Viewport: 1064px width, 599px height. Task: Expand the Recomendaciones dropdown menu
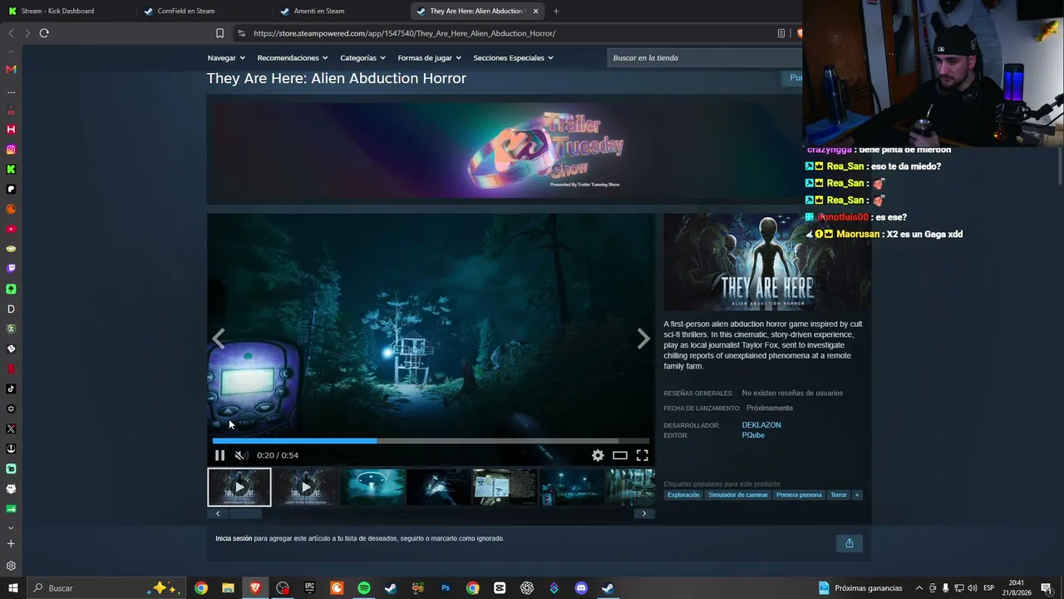click(293, 58)
